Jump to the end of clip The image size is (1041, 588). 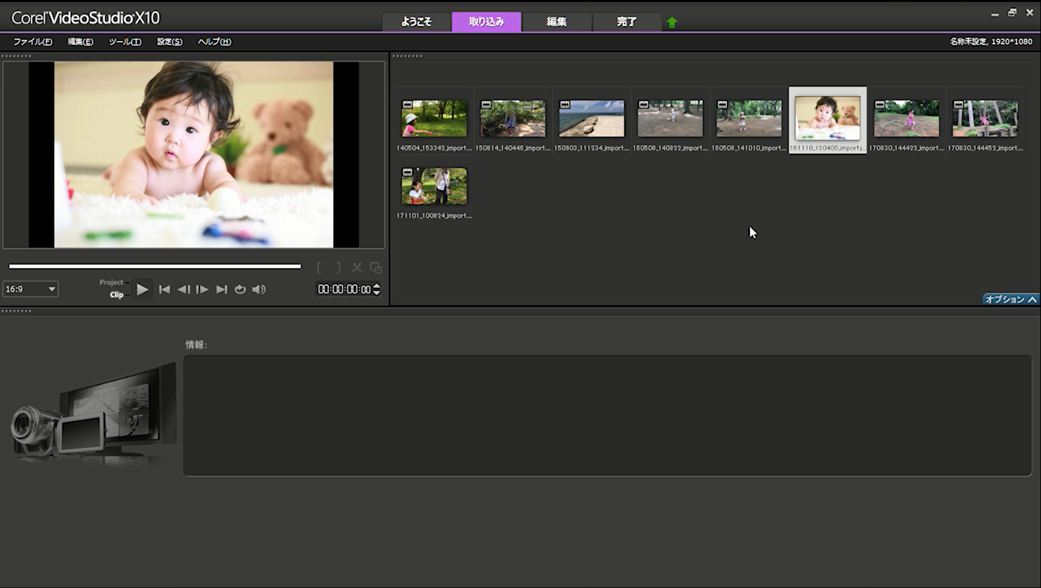(x=221, y=289)
